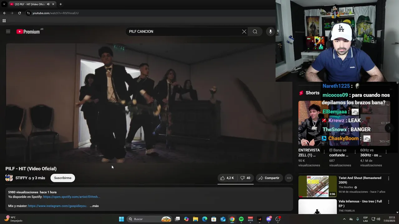Select the PILF - HIT (Video Oficial) tab

pyautogui.click(x=30, y=4)
